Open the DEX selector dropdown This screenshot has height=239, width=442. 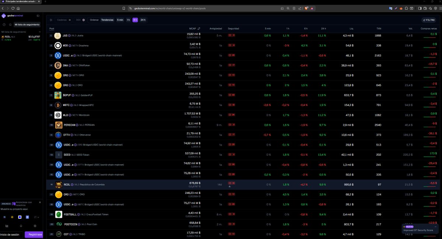(x=80, y=20)
